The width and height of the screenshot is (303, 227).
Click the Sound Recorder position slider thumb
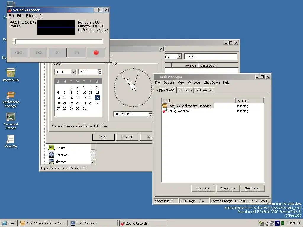coord(14,41)
